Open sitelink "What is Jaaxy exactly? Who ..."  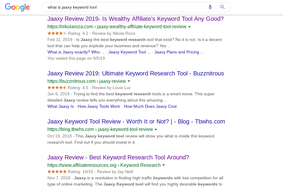click(76, 52)
